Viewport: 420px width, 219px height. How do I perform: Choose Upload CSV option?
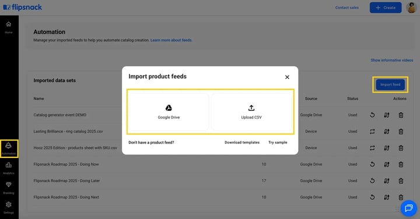(x=251, y=112)
